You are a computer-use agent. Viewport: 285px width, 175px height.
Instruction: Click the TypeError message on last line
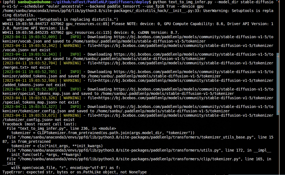[x=74, y=172]
